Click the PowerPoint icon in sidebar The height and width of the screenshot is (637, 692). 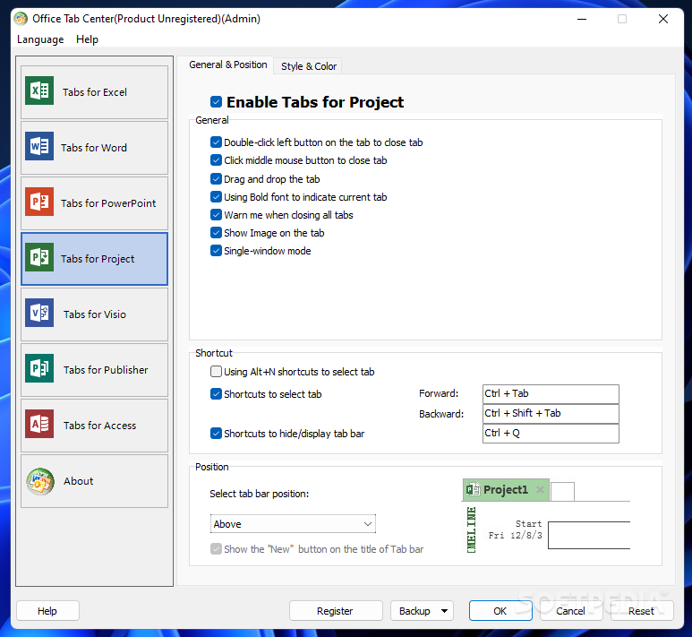point(39,202)
